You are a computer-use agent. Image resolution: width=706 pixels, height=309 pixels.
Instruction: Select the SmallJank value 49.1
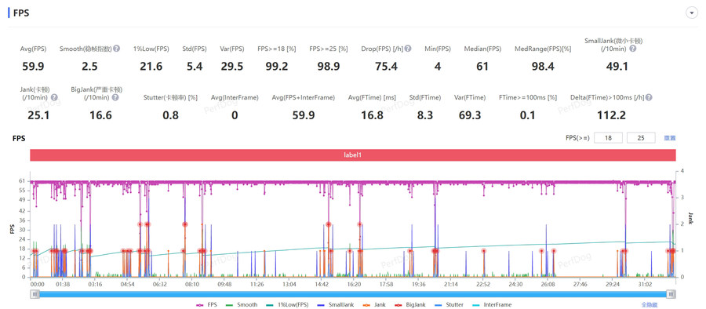617,67
